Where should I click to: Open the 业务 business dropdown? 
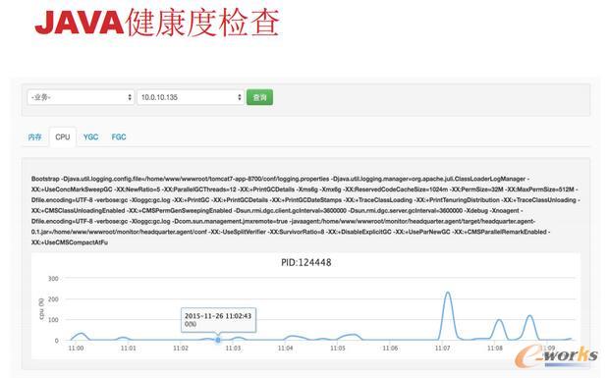click(x=81, y=97)
